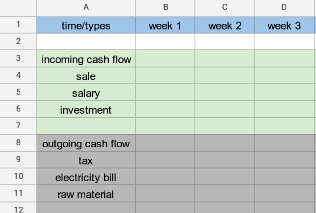
Task: Select the "sale" cell
Action: 86,76
